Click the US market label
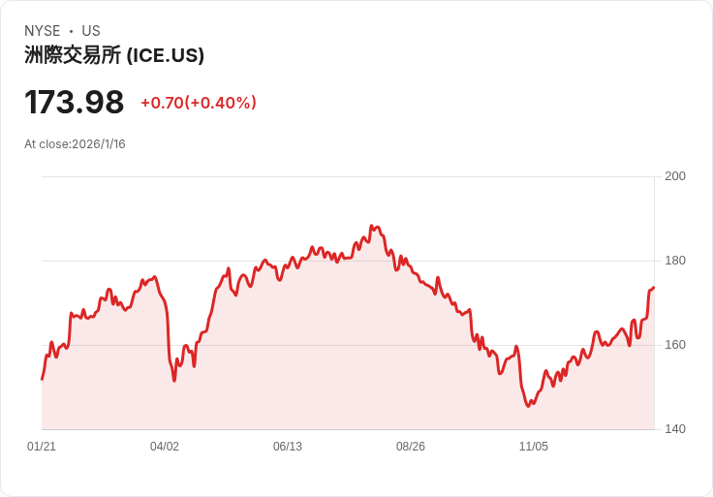The image size is (713, 497). tap(91, 30)
